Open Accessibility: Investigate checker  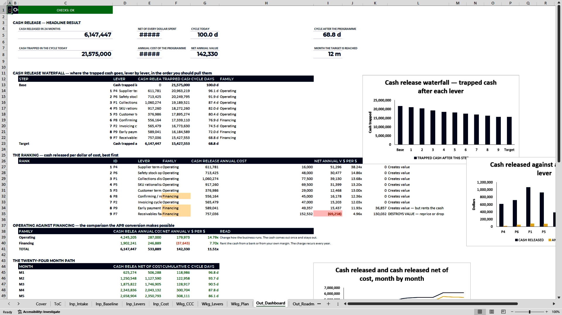click(39, 312)
